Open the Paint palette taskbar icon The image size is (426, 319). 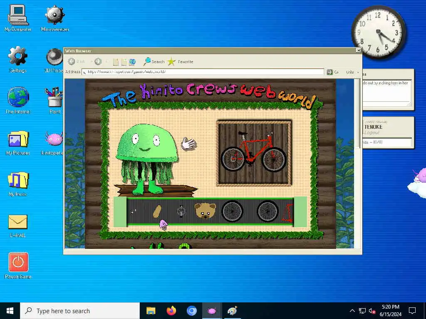(x=232, y=311)
